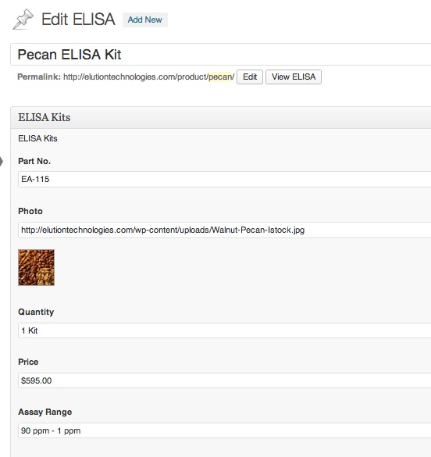Focus the Part No. field EA-115
This screenshot has width=431, height=457.
click(225, 179)
